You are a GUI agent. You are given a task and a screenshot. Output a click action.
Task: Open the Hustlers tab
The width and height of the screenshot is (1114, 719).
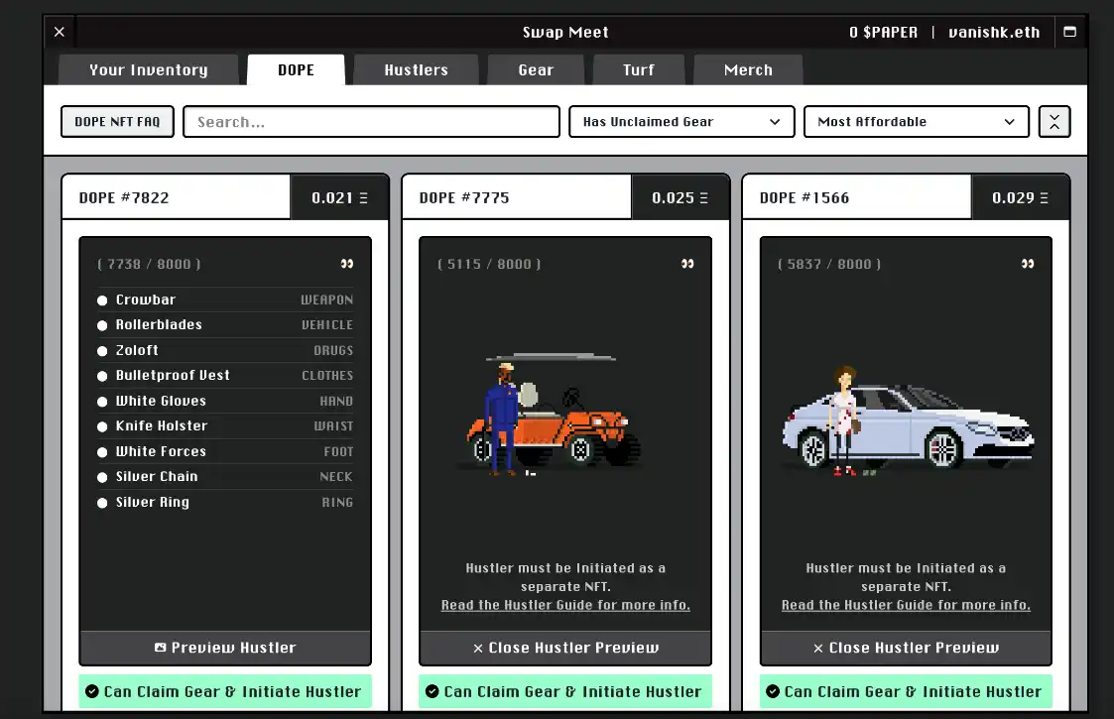pyautogui.click(x=417, y=69)
